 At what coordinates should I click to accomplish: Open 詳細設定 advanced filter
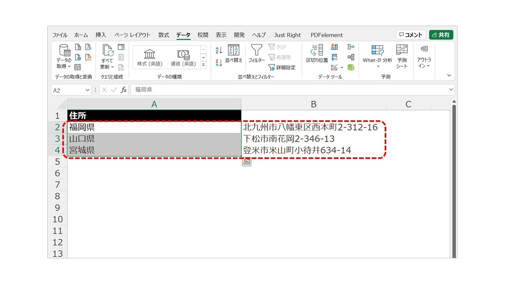pyautogui.click(x=282, y=67)
